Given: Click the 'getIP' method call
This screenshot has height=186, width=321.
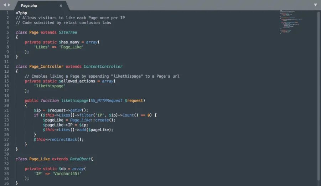Looking at the screenshot, I should (x=76, y=110).
